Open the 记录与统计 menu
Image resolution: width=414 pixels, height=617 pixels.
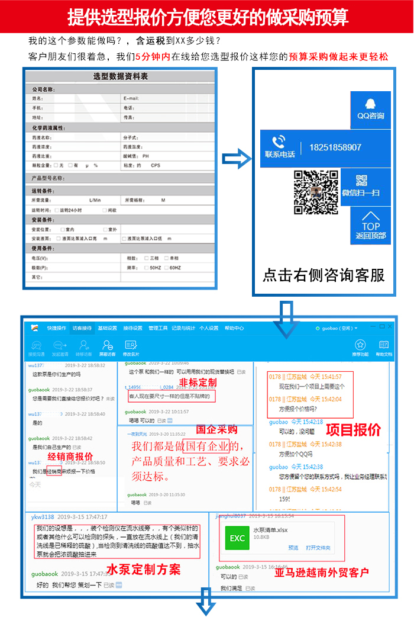183,328
